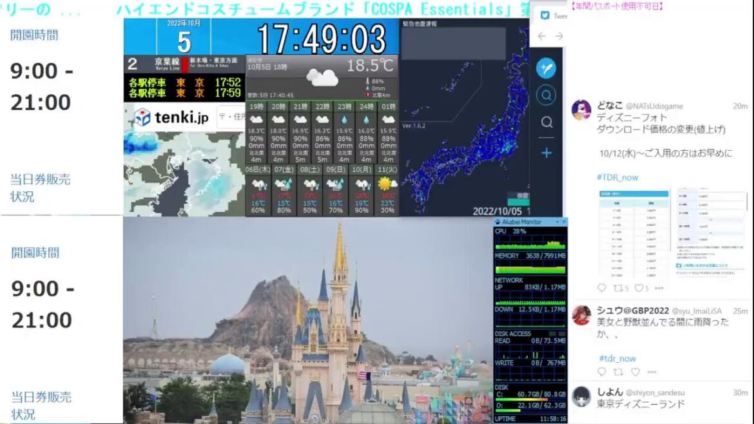Click the current weather cloud icon beside 18.5℃
The width and height of the screenshot is (754, 424).
tap(322, 78)
